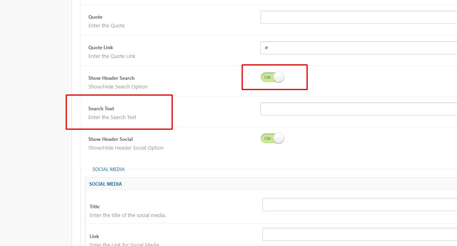Image resolution: width=457 pixels, height=246 pixels.
Task: Select the Quote Link label
Action: [101, 48]
